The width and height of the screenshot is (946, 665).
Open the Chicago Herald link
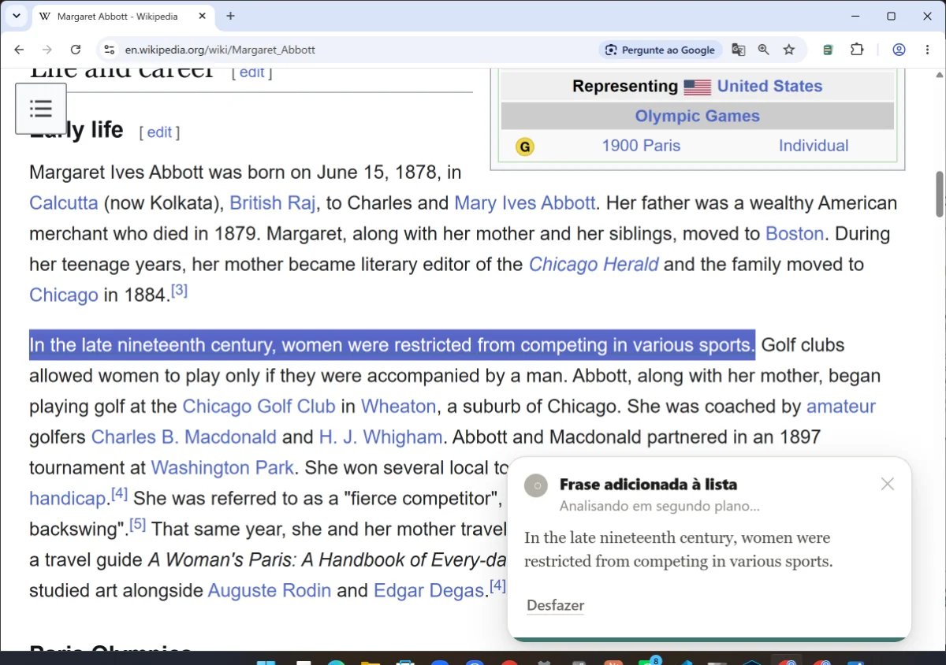(x=594, y=264)
